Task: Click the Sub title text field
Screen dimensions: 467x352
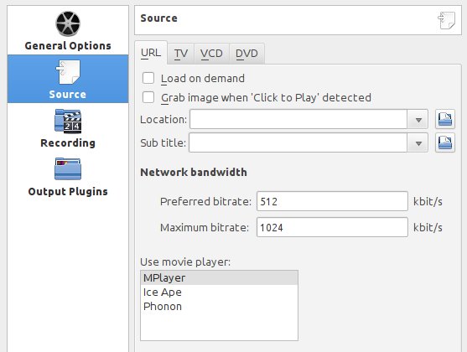Action: [298, 143]
